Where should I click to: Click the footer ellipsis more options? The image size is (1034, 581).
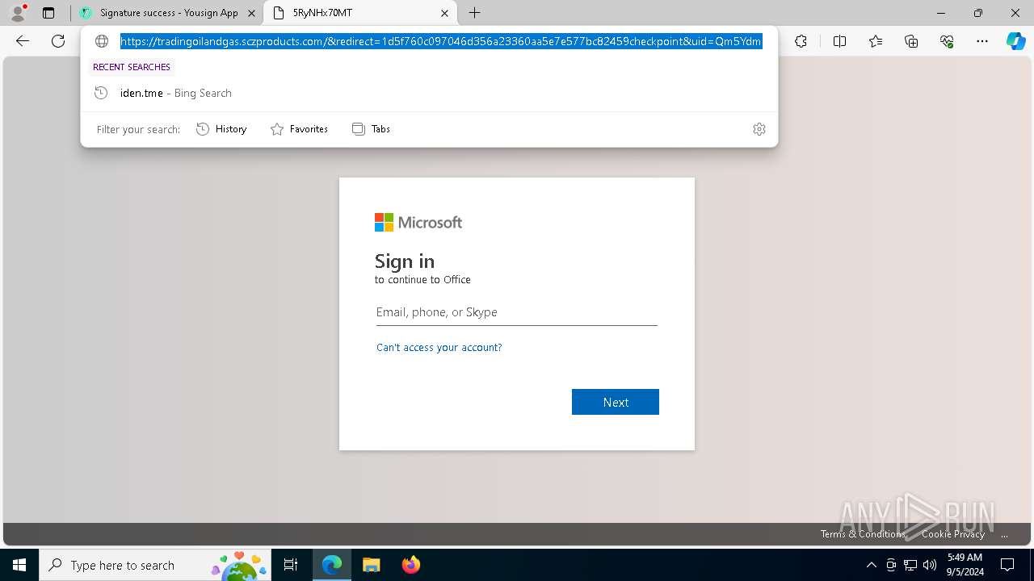(1004, 534)
